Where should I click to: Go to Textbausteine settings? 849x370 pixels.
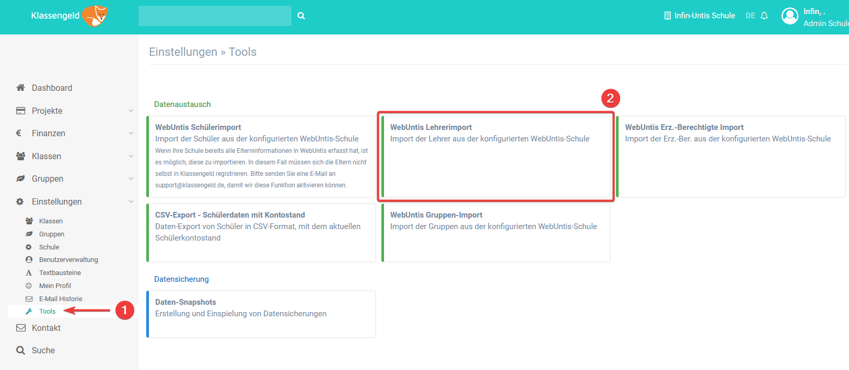(x=60, y=273)
